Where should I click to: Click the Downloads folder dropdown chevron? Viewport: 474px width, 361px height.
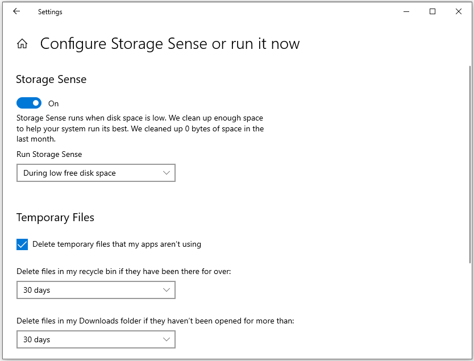[x=167, y=339]
